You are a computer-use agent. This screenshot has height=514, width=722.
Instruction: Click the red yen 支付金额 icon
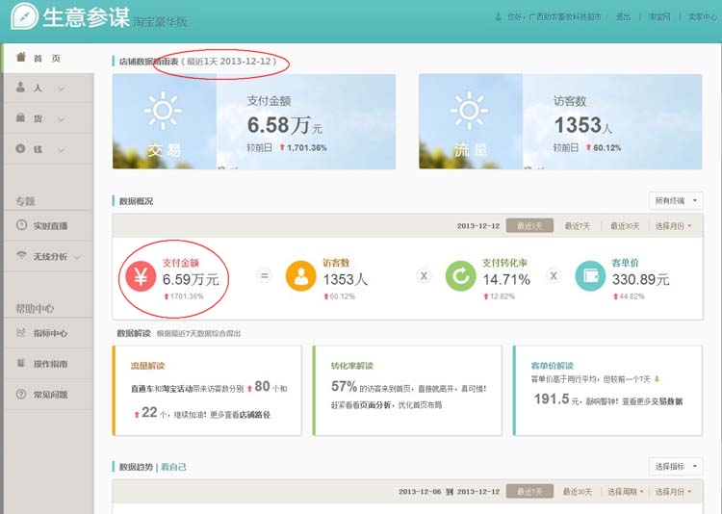tap(141, 277)
